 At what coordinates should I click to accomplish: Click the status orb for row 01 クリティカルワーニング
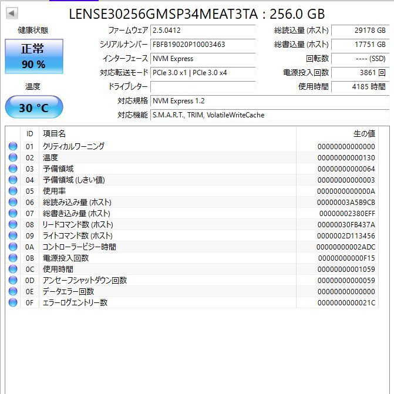pyautogui.click(x=13, y=146)
